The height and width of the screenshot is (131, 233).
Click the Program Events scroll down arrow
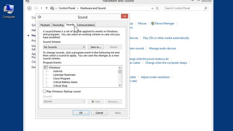coord(120,85)
